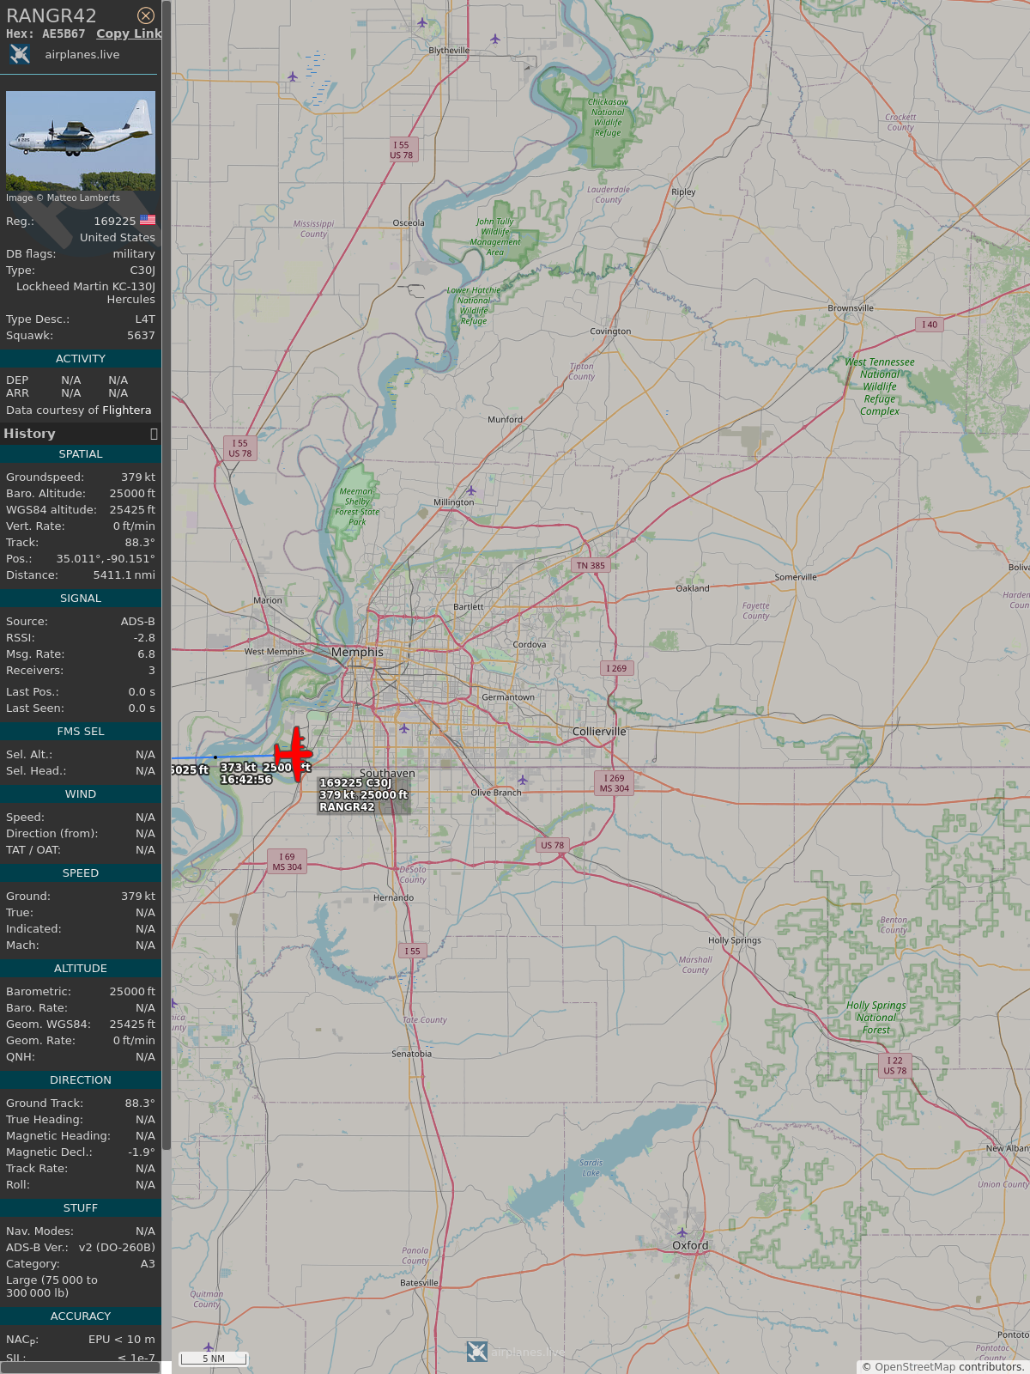Click the SPEED section header
The image size is (1030, 1374).
[x=81, y=873]
